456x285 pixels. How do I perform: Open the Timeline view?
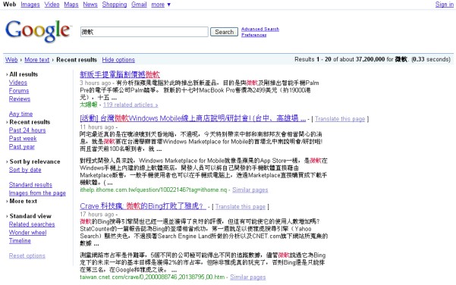pyautogui.click(x=20, y=240)
